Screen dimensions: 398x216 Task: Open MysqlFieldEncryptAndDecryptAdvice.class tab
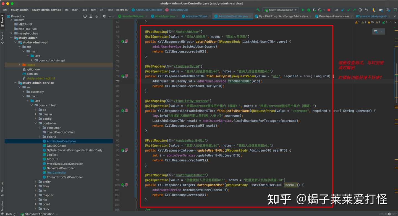click(283, 16)
